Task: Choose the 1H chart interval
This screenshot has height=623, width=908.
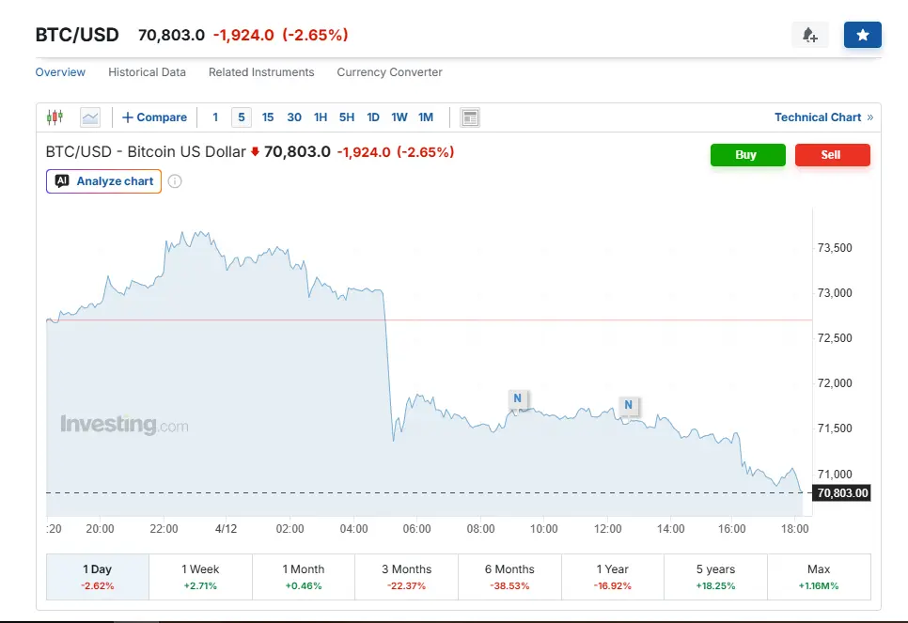Action: [x=321, y=117]
